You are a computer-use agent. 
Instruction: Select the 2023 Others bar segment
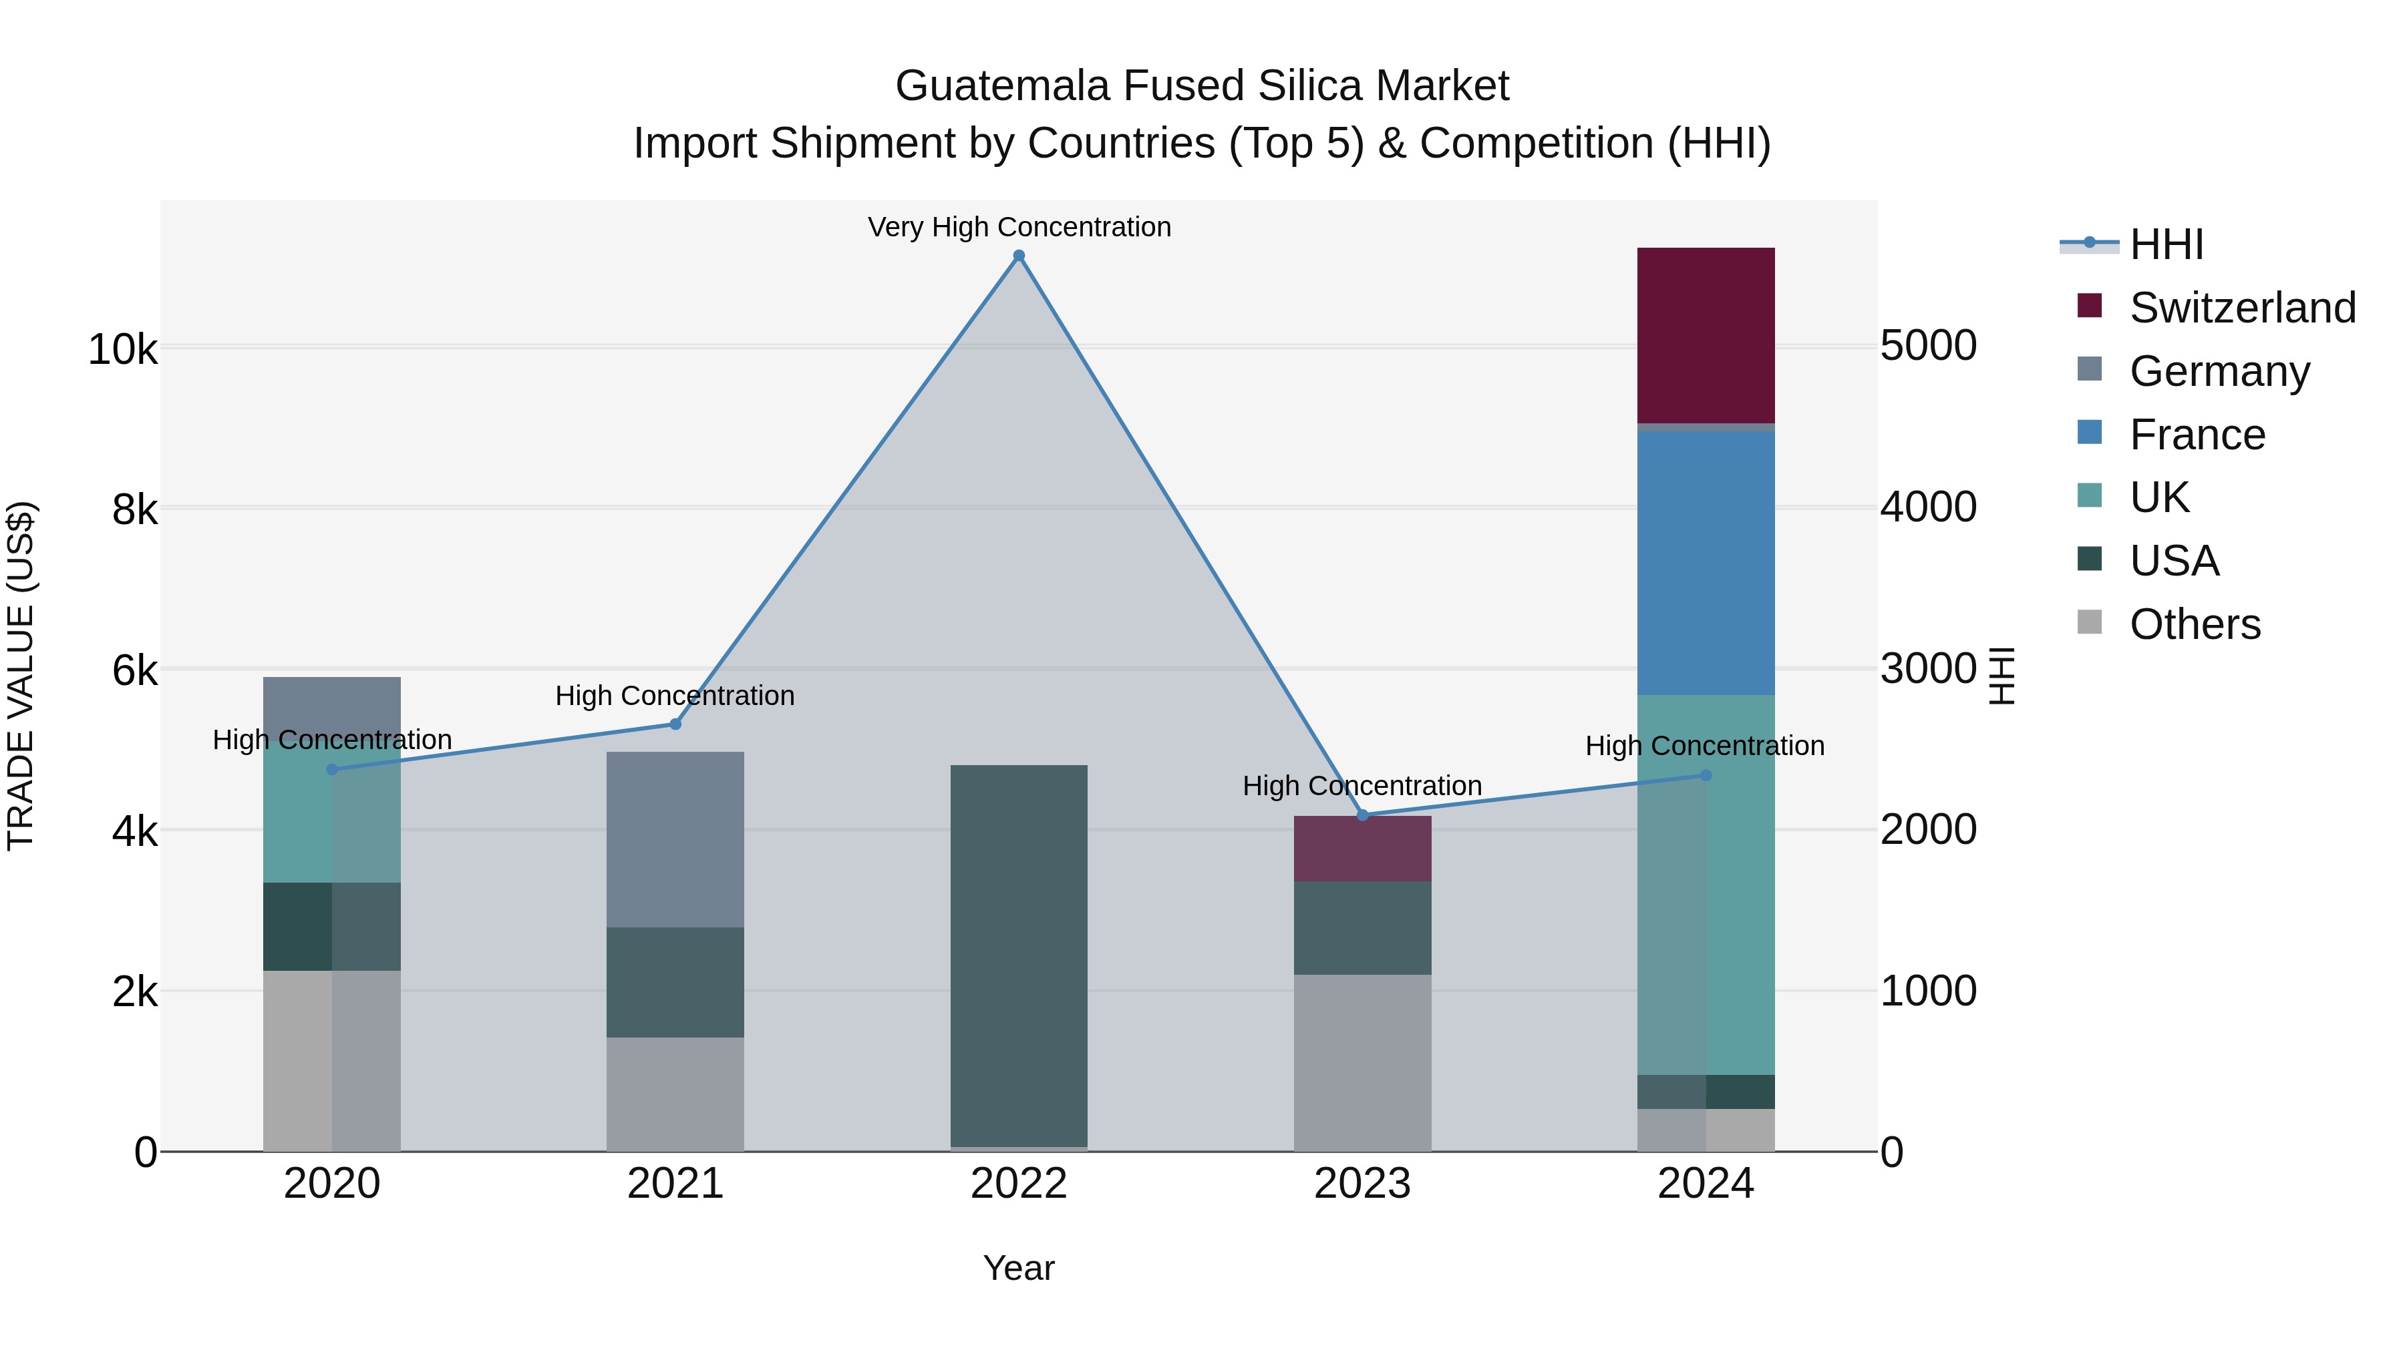[x=1362, y=1063]
